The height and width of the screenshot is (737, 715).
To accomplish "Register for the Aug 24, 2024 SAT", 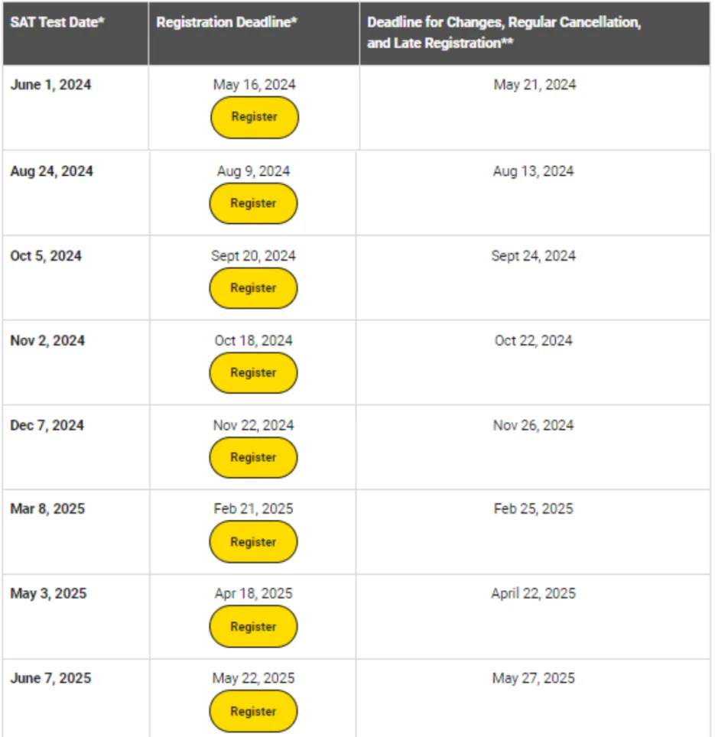I will 253,203.
